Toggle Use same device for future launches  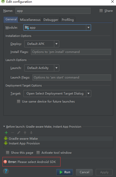click(x=18, y=101)
